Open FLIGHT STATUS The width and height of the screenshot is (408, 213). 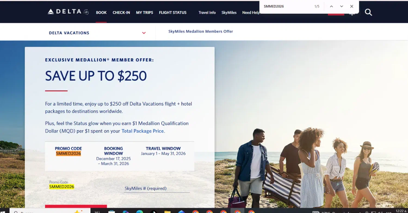[173, 12]
